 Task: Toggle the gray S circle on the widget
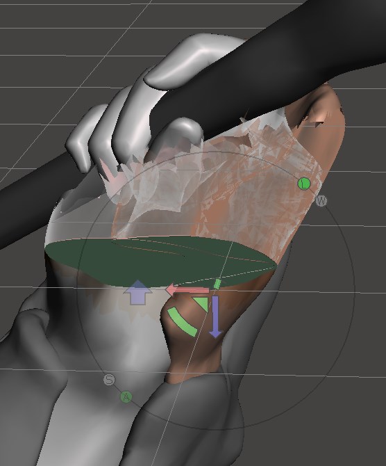coord(109,380)
